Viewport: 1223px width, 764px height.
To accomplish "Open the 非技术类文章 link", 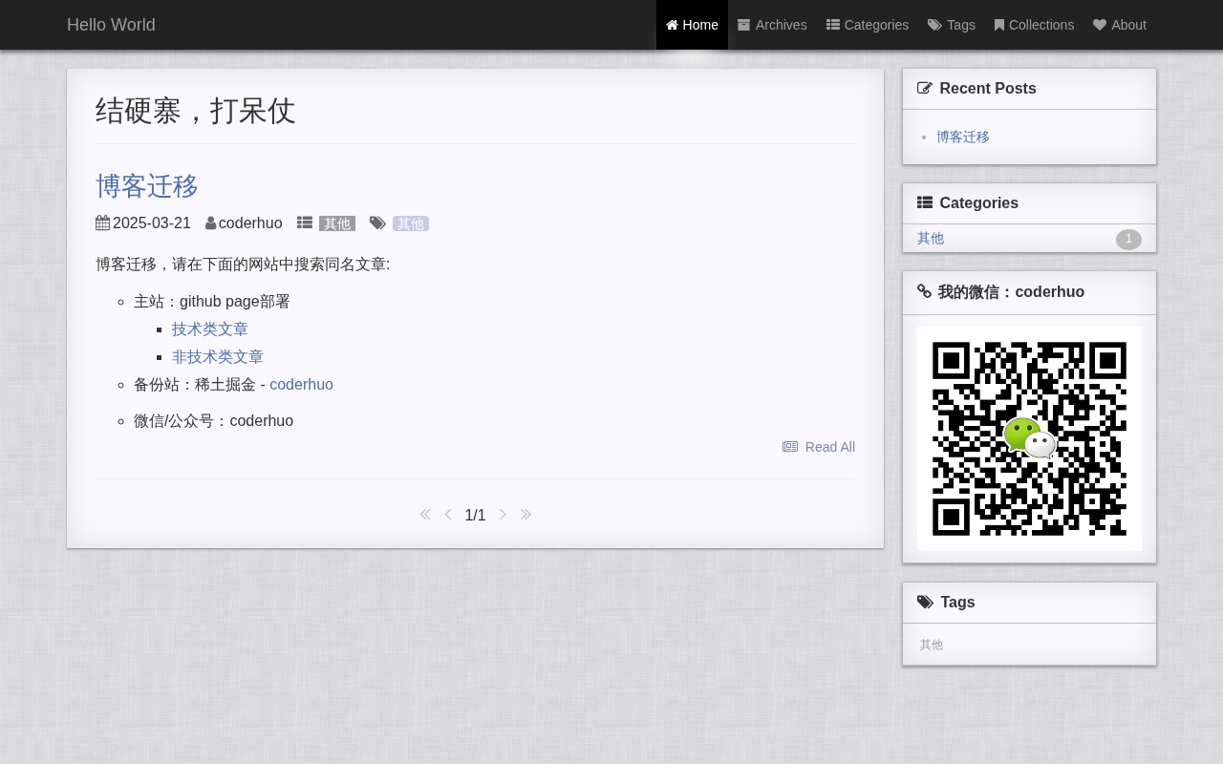I will 218,357.
